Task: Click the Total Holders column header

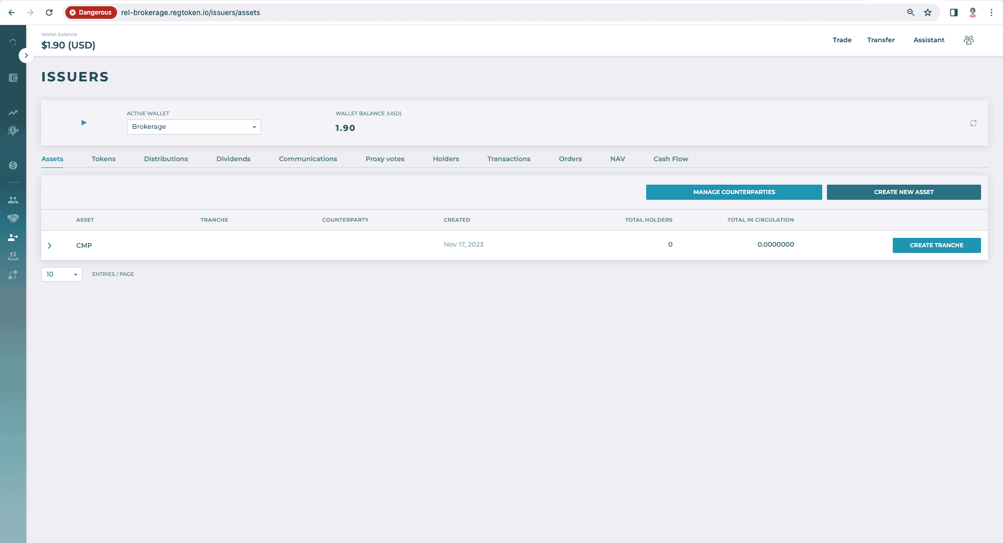Action: point(649,220)
